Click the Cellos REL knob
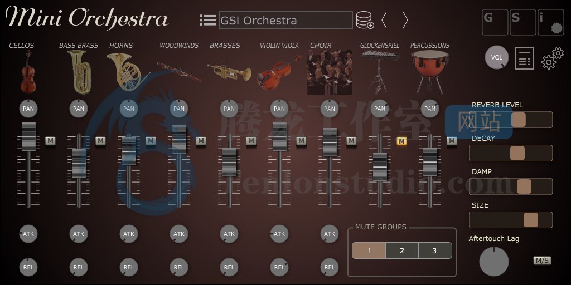 pyautogui.click(x=28, y=267)
